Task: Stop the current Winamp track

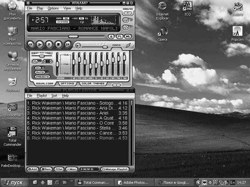Action: 58,44
